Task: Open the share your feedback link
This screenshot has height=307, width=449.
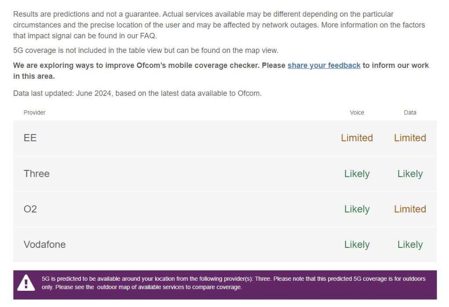Action: coord(324,65)
